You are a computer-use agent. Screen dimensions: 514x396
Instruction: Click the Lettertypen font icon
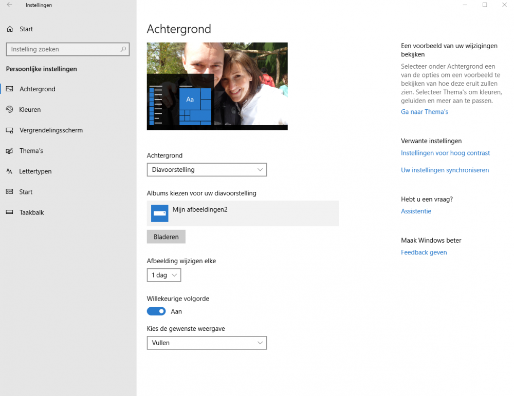[x=9, y=171]
